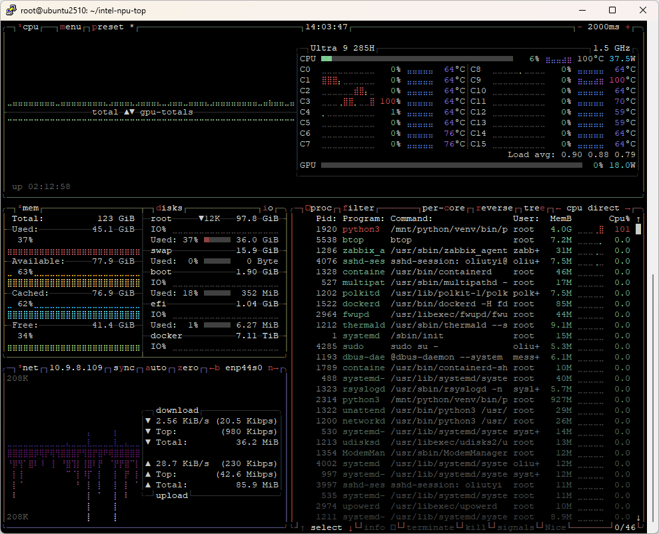Toggle auto scaling in net panel
Screen dimensions: 659x534
[x=156, y=368]
